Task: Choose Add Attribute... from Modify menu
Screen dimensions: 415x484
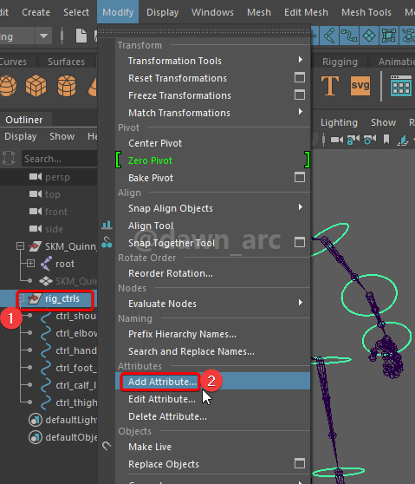Action: pos(213,382)
